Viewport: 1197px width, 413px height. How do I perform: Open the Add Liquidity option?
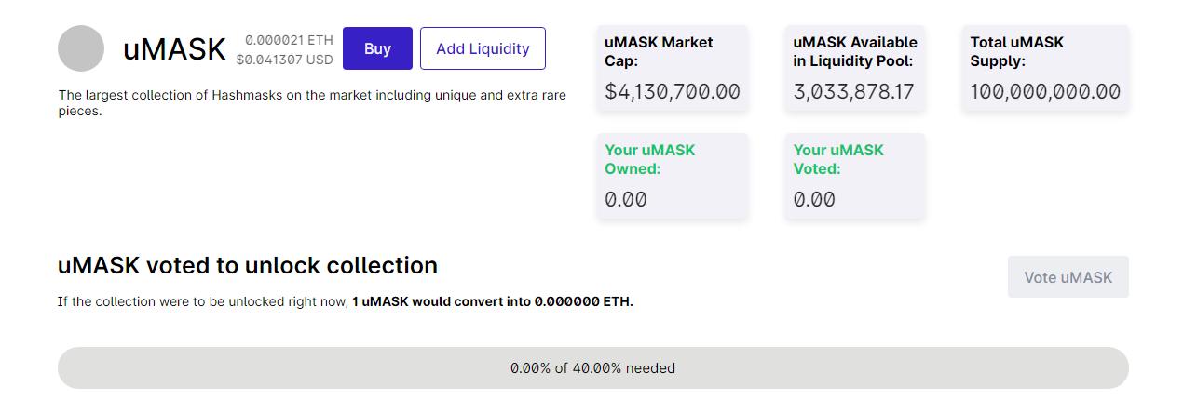pos(483,48)
